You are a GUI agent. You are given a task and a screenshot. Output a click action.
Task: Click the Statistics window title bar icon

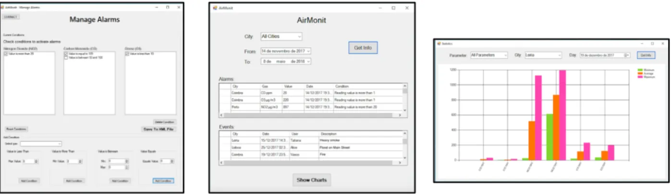coord(439,44)
